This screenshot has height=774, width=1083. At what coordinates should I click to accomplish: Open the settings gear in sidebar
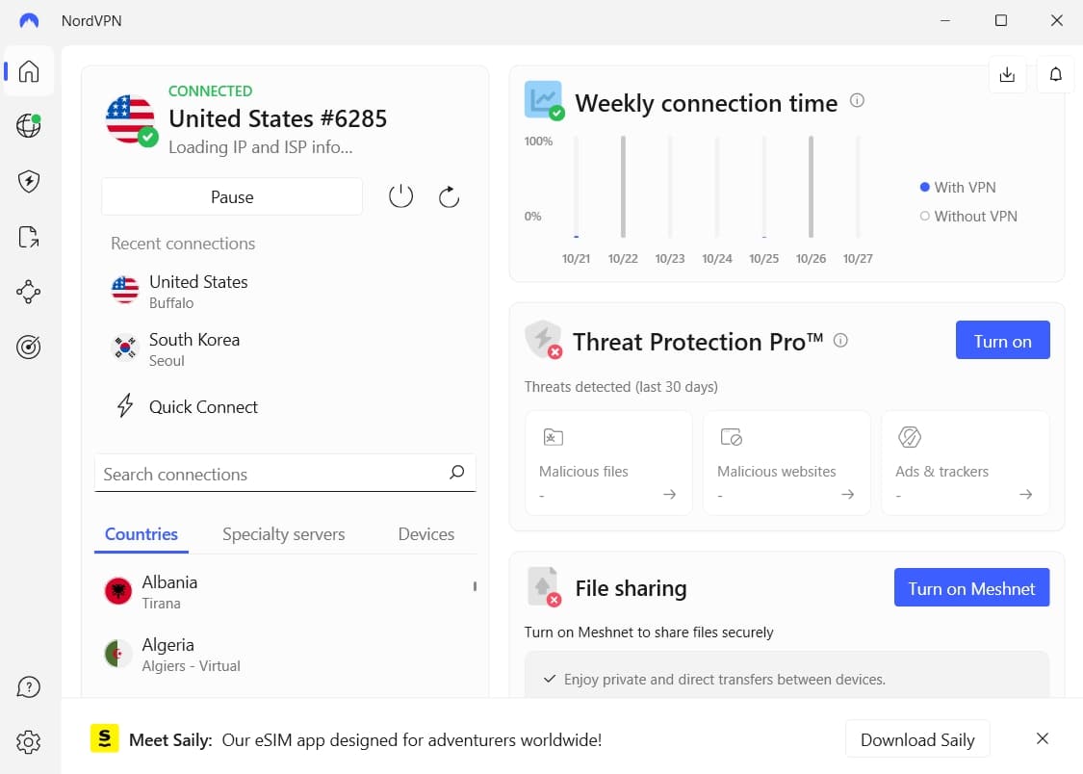(28, 742)
